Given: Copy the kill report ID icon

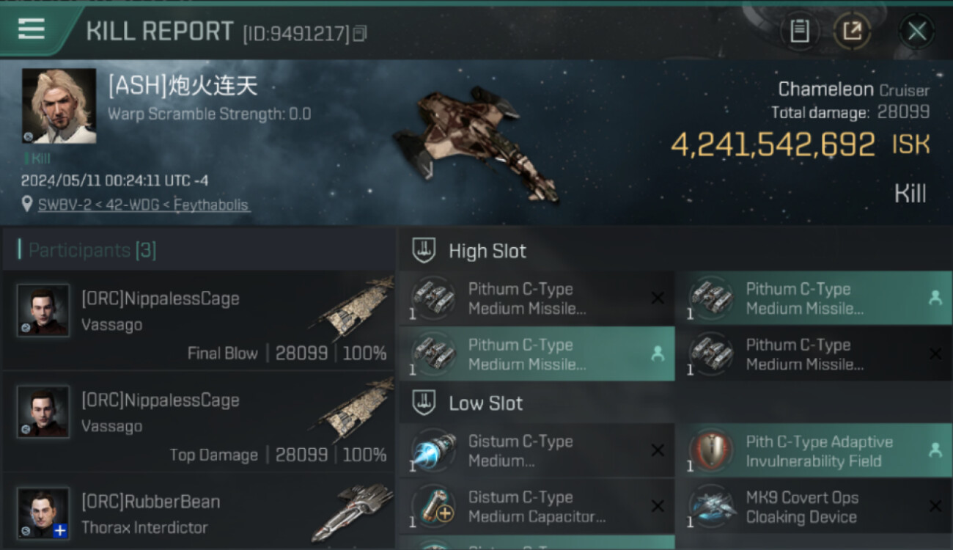Looking at the screenshot, I should coord(359,33).
